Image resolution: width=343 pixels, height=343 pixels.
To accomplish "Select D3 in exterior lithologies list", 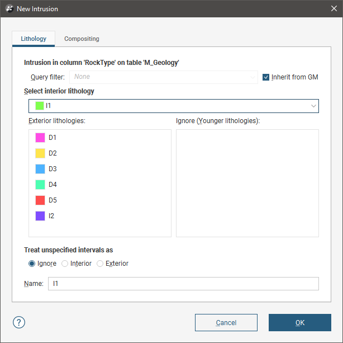I will (53, 169).
